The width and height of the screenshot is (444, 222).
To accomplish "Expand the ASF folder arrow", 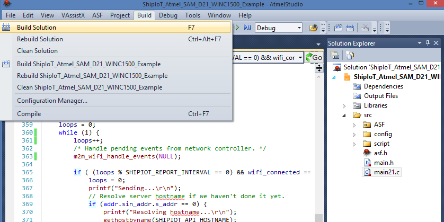I will pos(354,125).
